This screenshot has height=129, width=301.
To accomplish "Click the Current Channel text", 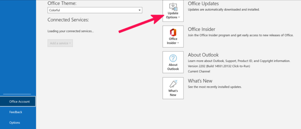I will point(199,72).
